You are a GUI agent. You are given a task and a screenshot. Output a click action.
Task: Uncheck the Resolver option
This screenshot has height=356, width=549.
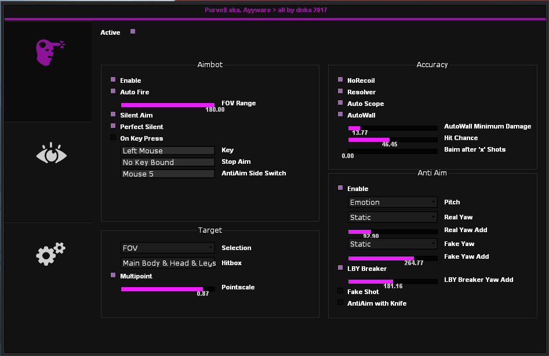(340, 91)
